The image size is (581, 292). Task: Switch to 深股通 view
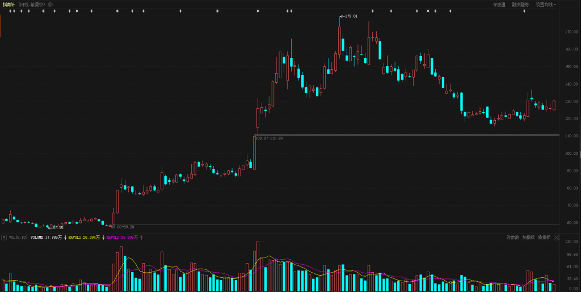[499, 5]
